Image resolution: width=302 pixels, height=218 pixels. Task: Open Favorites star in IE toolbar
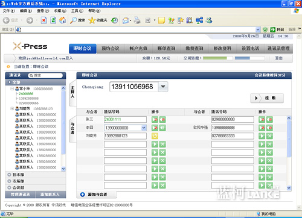(92, 20)
